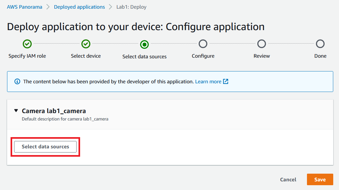
Task: Cancel the deployment configuration
Action: 288,180
